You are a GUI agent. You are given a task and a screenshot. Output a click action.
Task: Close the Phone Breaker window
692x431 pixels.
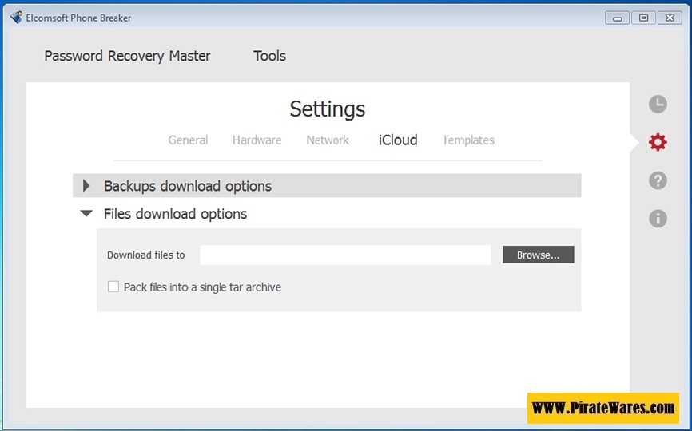[x=670, y=18]
